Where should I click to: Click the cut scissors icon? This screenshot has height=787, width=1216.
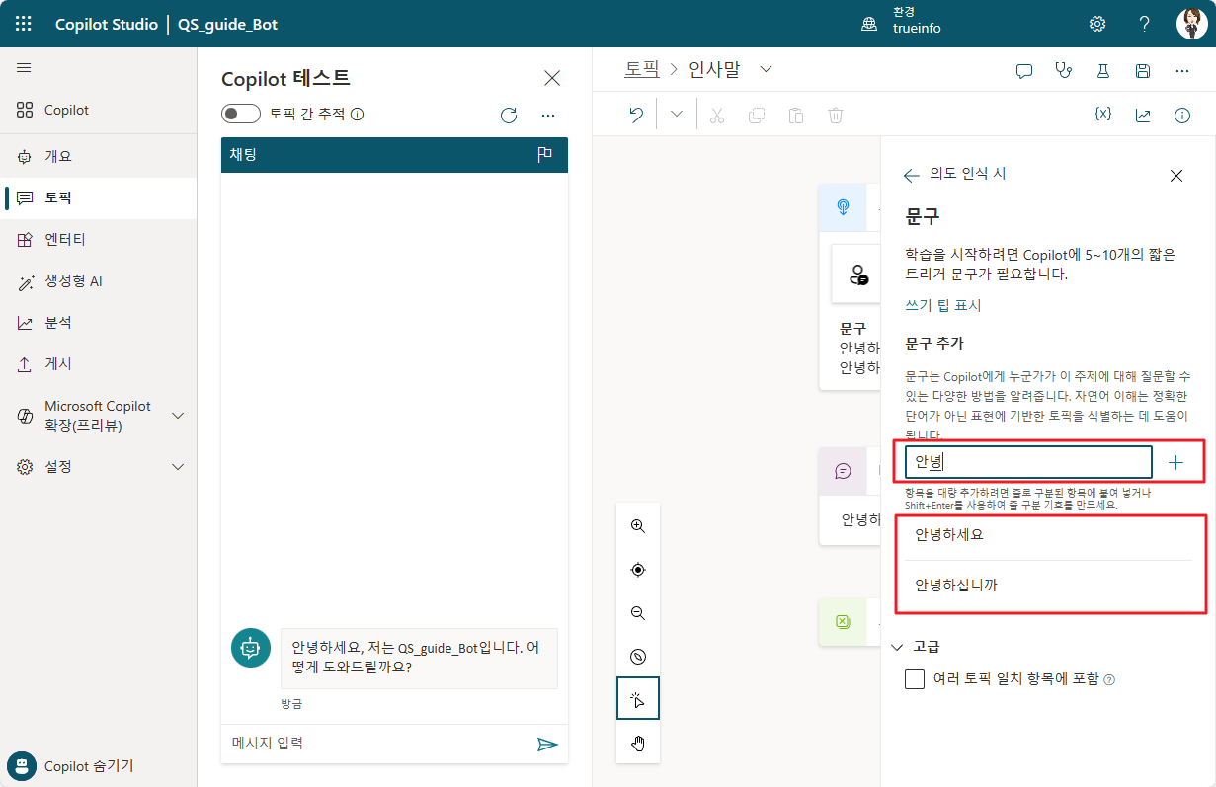pyautogui.click(x=717, y=115)
